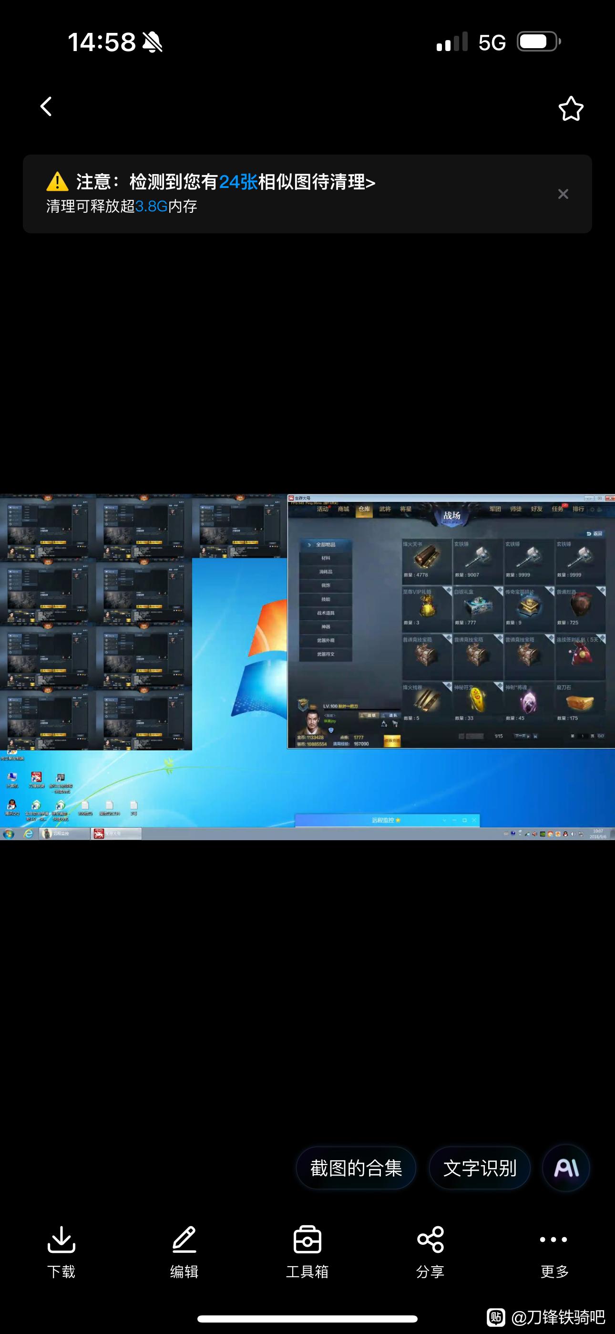Filter inventory by 神器
Viewport: 615px width, 1334px height.
(326, 626)
